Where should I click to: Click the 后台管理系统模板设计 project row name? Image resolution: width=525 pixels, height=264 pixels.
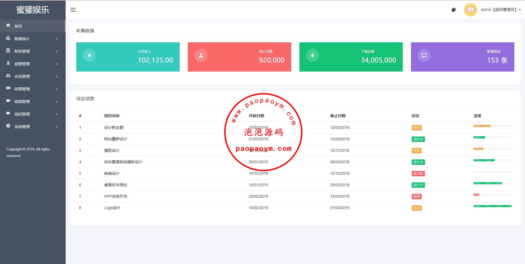tap(123, 162)
